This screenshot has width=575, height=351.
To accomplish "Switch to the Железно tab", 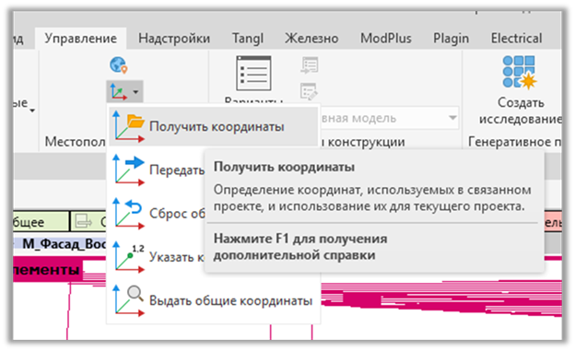I will click(311, 39).
